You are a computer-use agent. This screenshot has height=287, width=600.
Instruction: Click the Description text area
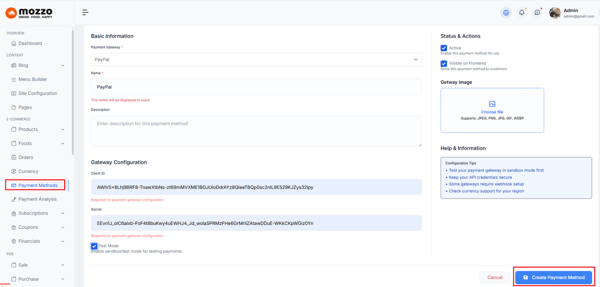[256, 131]
